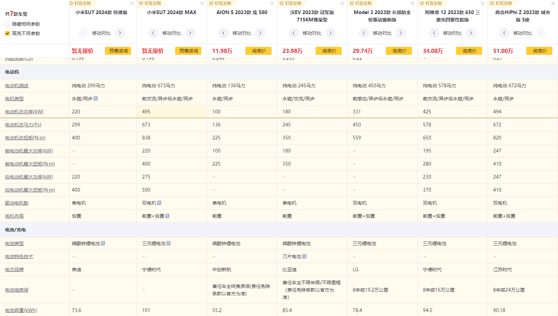Pin 高合HiPhi Z column to left
Screen dimensions: 558x316
(501, 3)
